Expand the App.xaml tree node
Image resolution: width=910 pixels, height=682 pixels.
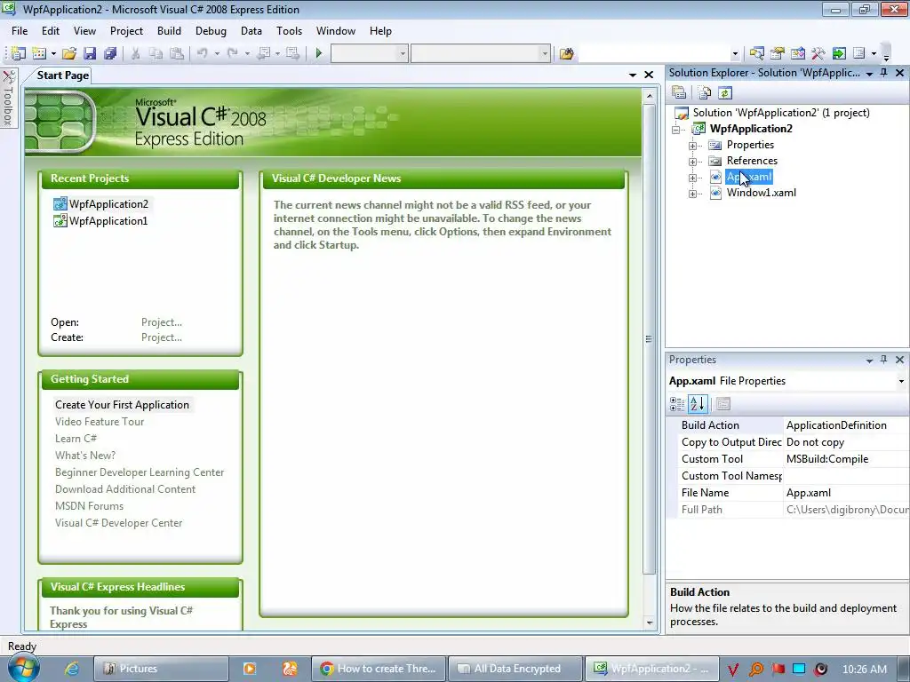click(692, 178)
